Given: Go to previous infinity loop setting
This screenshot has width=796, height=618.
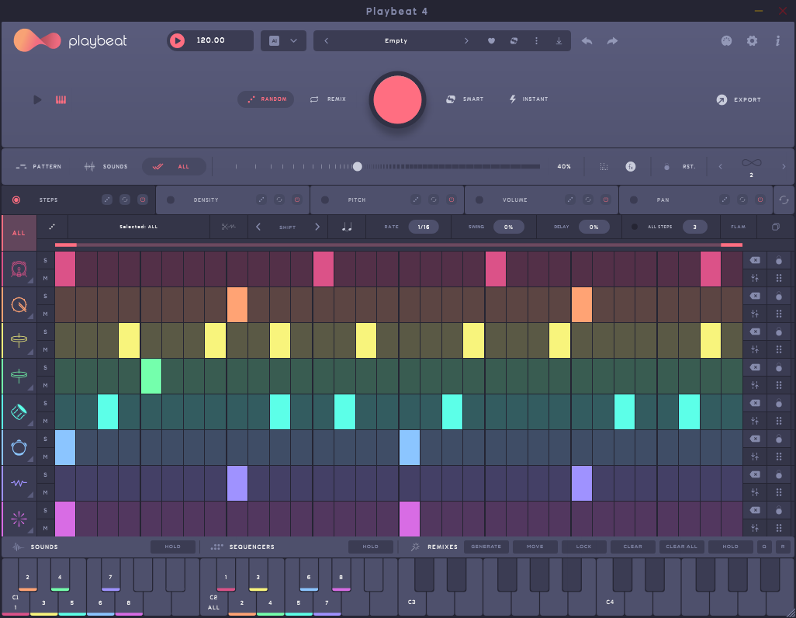Looking at the screenshot, I should 720,166.
